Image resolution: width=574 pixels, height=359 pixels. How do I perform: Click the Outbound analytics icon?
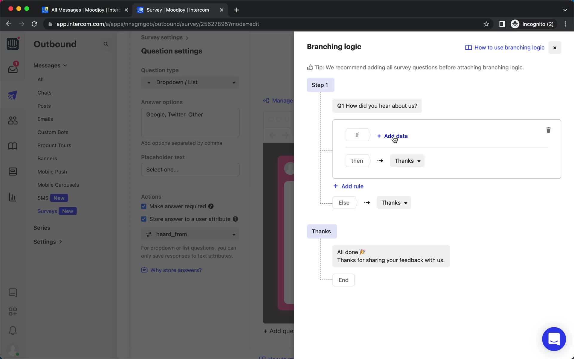(x=12, y=197)
